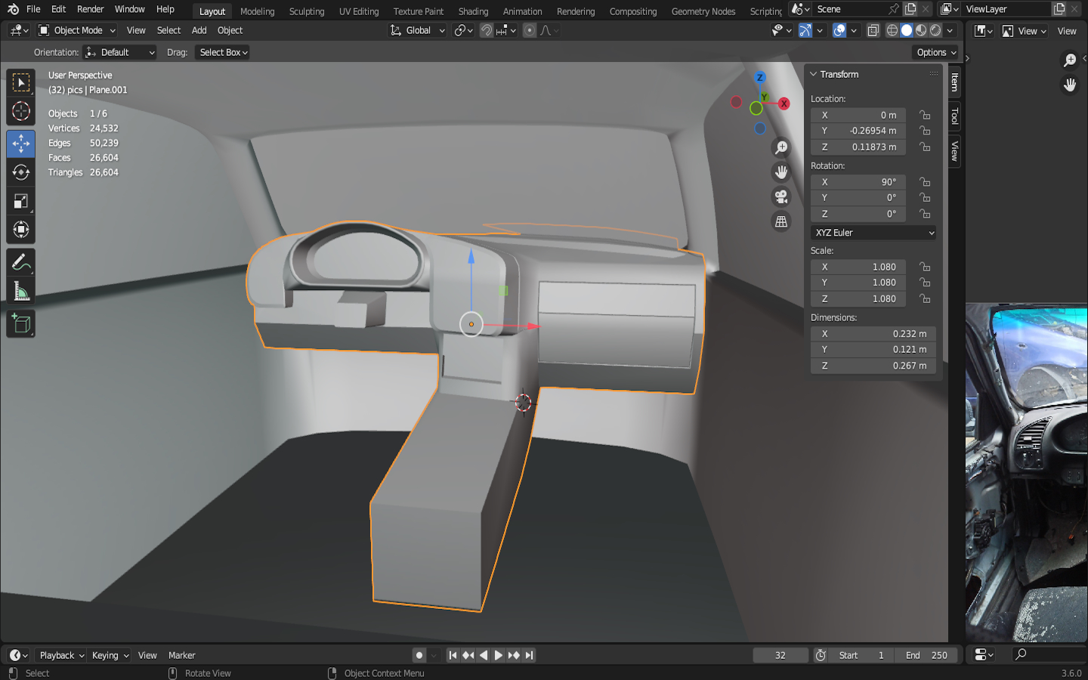Toggle snapping magnet in the viewport header
This screenshot has width=1088, height=680.
coord(487,30)
